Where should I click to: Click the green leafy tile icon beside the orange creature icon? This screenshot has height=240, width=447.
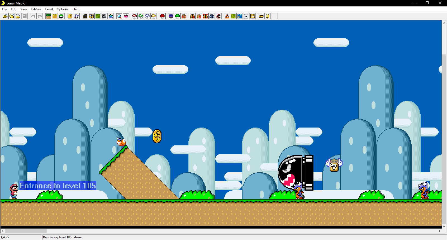tap(233, 16)
